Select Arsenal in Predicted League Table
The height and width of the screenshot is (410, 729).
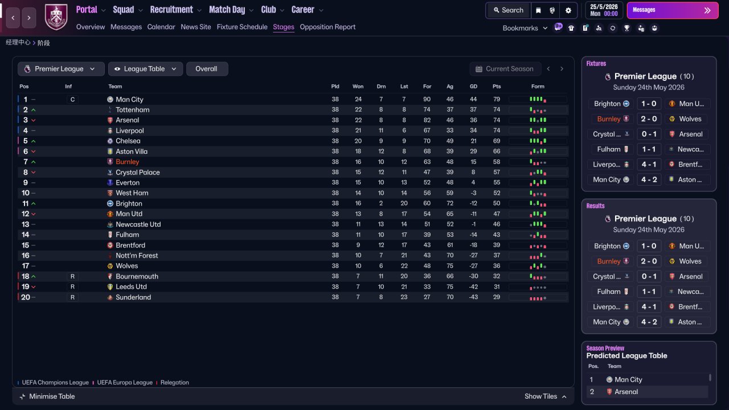pyautogui.click(x=626, y=392)
